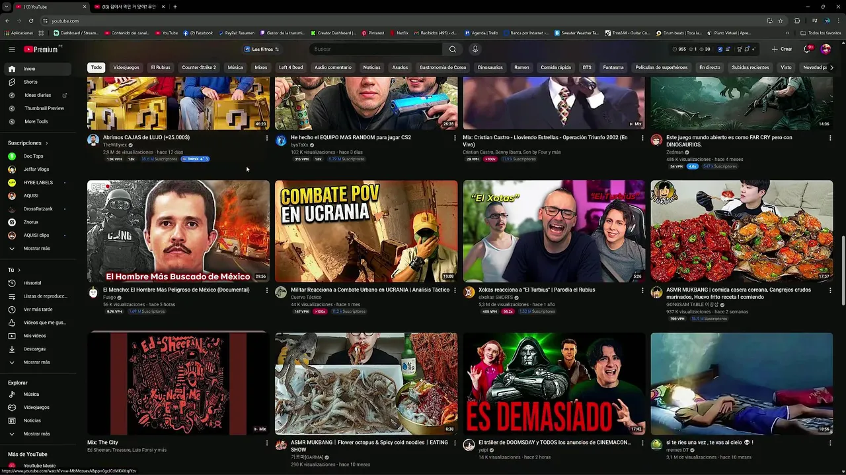Viewport: 846px width, 475px height.
Task: Open title Este juego mundo abierto FAR CRY
Action: (x=729, y=141)
